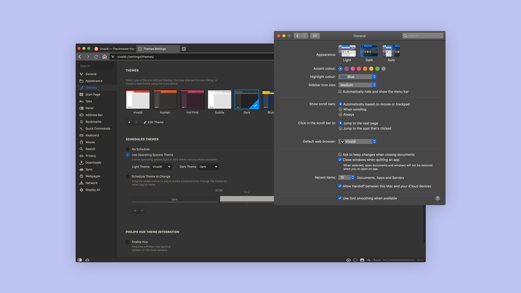Viewport: 521px width, 293px height.
Task: Uncheck Allow Handoff with iCloud devices
Action: pyautogui.click(x=340, y=186)
